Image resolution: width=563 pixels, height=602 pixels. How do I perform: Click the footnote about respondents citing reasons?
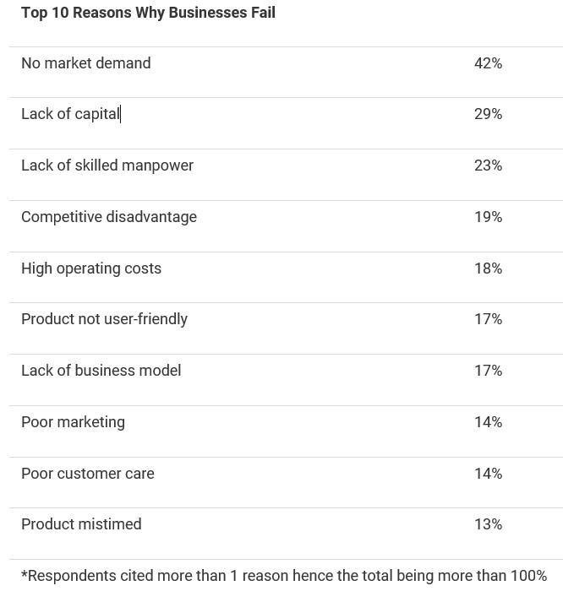284,576
